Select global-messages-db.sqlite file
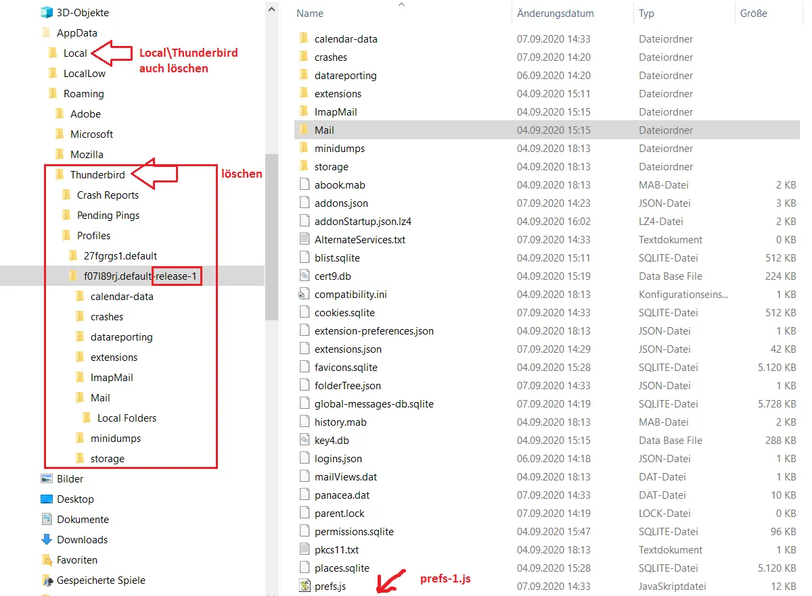812x596 pixels. [374, 403]
